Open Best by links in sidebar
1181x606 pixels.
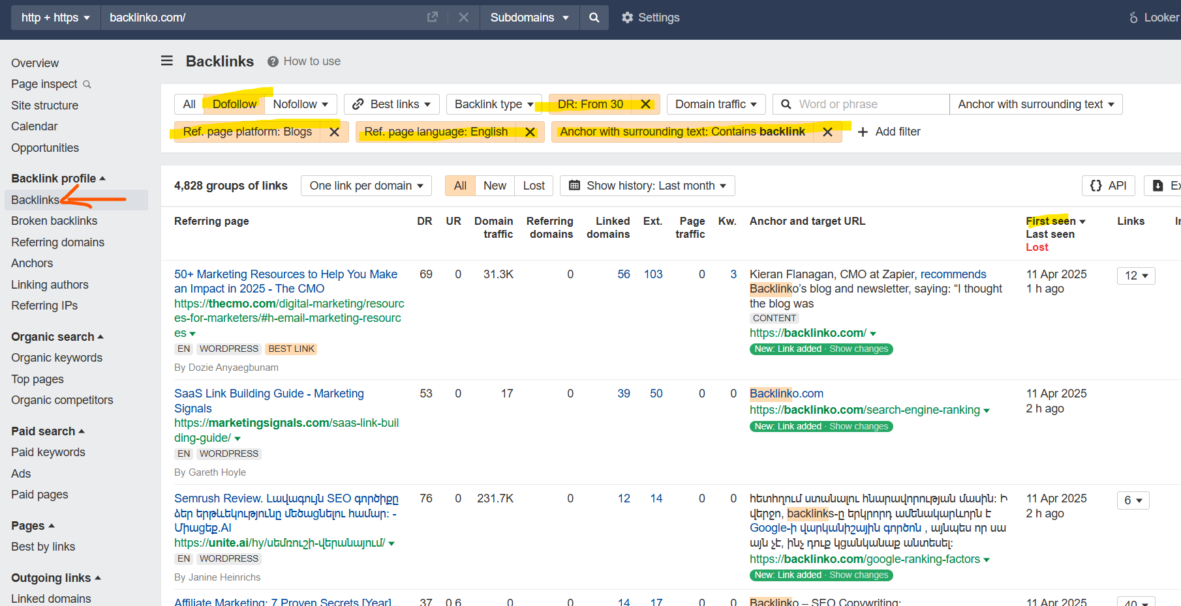43,547
